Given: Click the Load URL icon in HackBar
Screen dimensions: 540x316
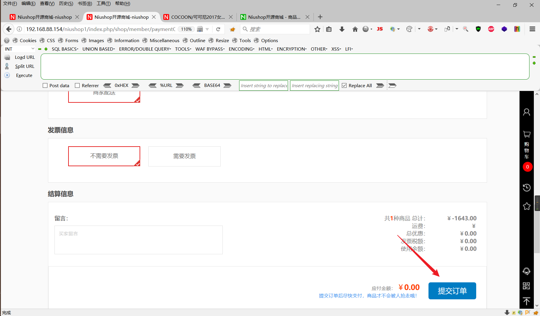Looking at the screenshot, I should 7,57.
